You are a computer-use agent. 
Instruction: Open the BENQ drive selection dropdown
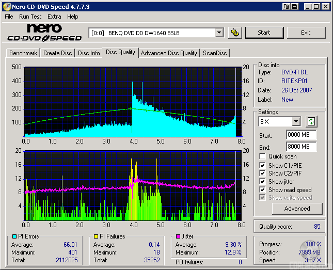219,33
